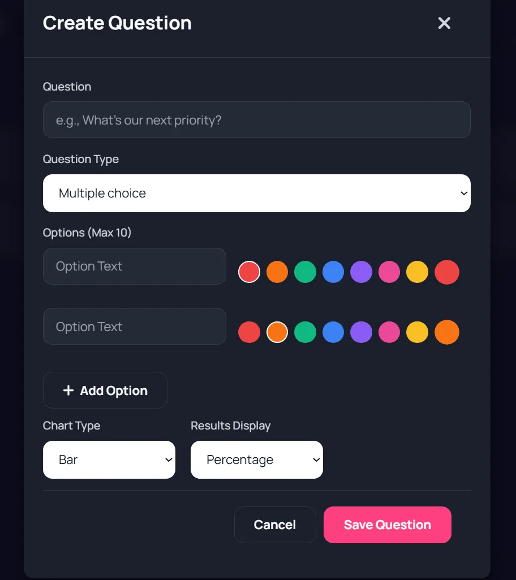Screen dimensions: 516x580
Task: Open the Results Display dropdown
Action: click(256, 459)
